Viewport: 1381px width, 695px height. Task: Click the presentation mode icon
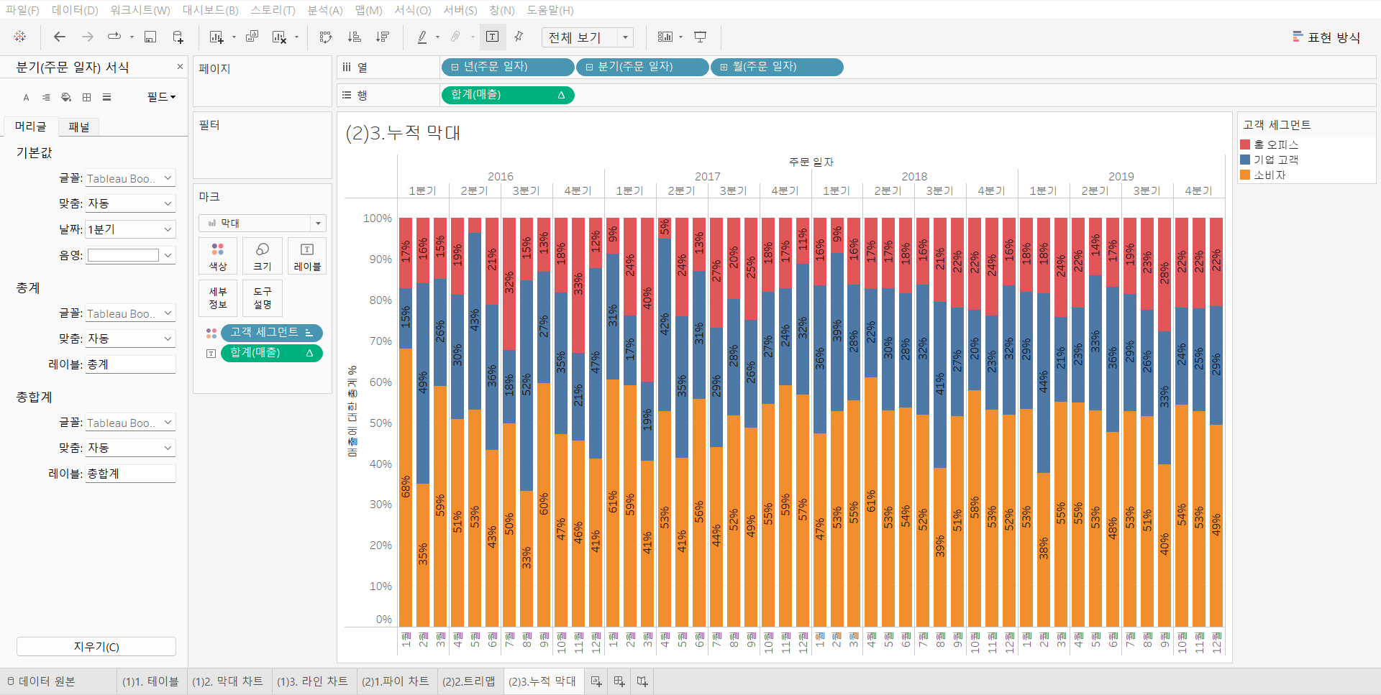point(700,37)
